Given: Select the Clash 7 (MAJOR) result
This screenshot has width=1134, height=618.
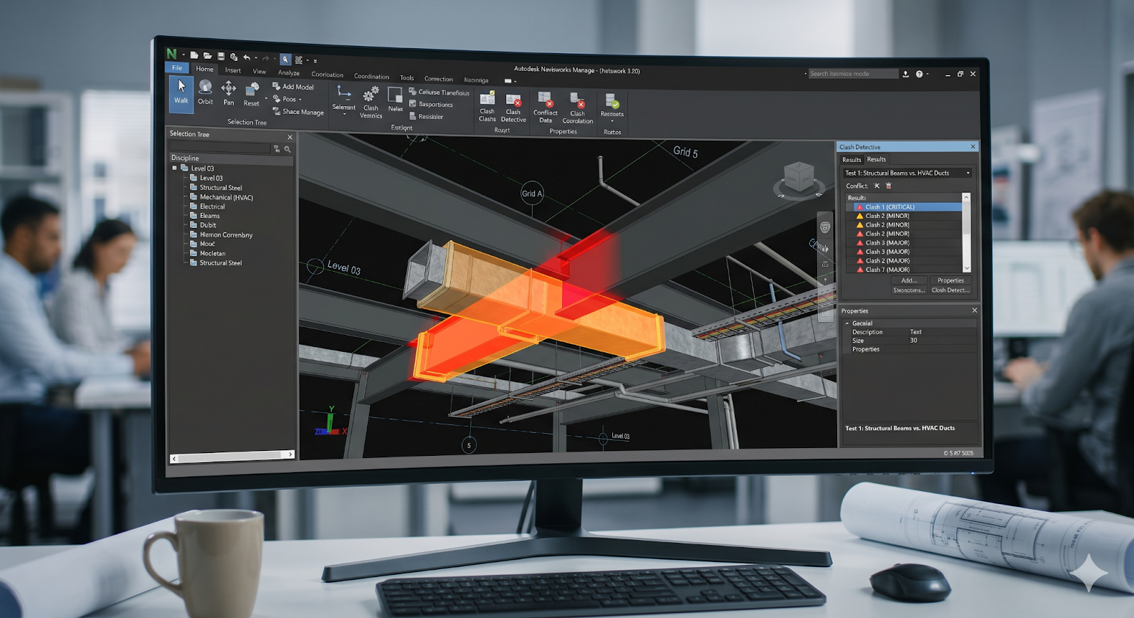Looking at the screenshot, I should tap(904, 270).
